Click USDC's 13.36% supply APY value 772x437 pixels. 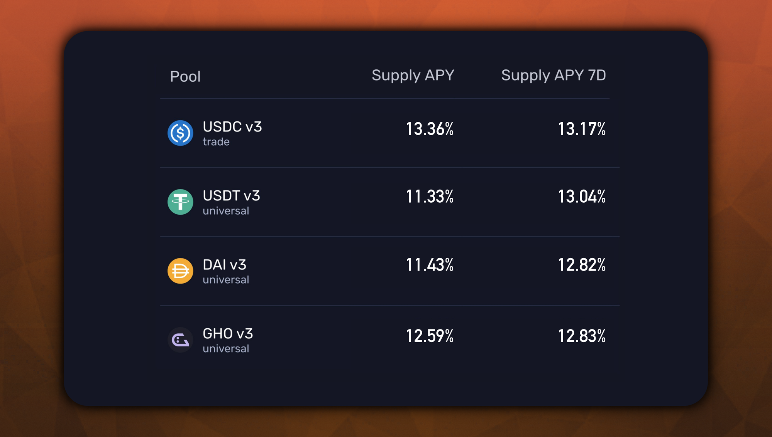point(429,129)
